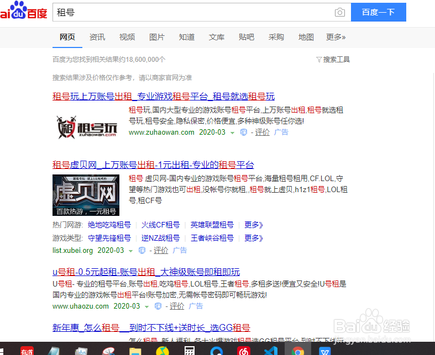Image resolution: width=435 pixels, height=355 pixels.
Task: Open 绝地吃鸡租号 sublink
Action: click(109, 225)
